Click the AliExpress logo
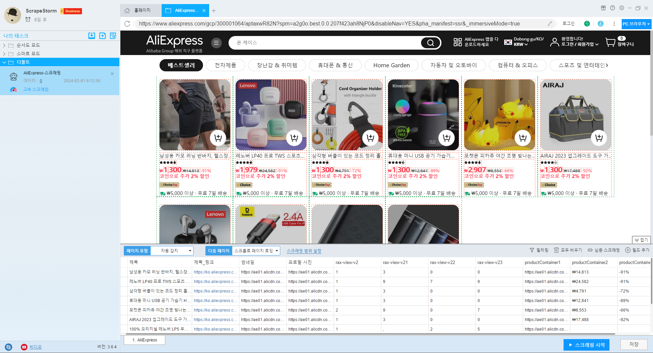This screenshot has height=353, width=653. pos(174,41)
